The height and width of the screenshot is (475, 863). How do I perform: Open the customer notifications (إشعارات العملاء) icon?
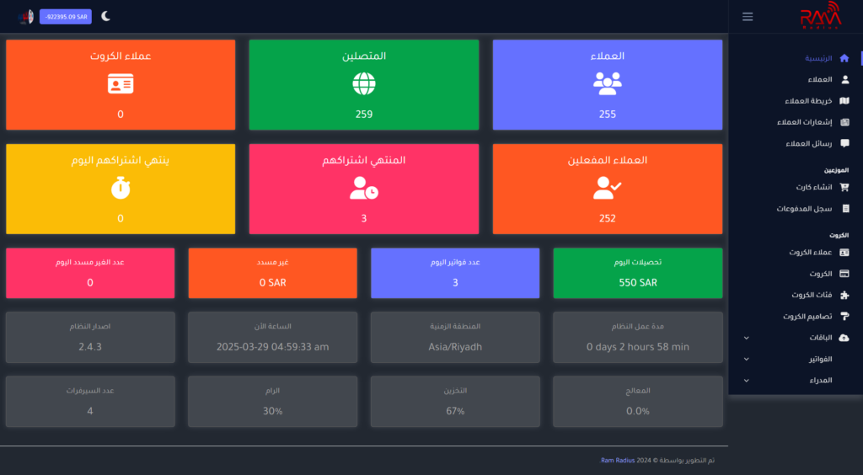point(844,122)
